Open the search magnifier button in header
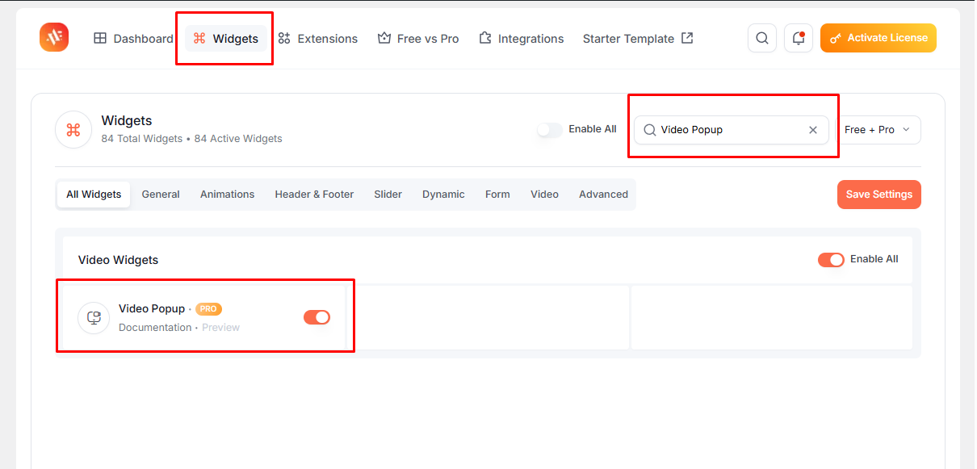 pyautogui.click(x=762, y=38)
